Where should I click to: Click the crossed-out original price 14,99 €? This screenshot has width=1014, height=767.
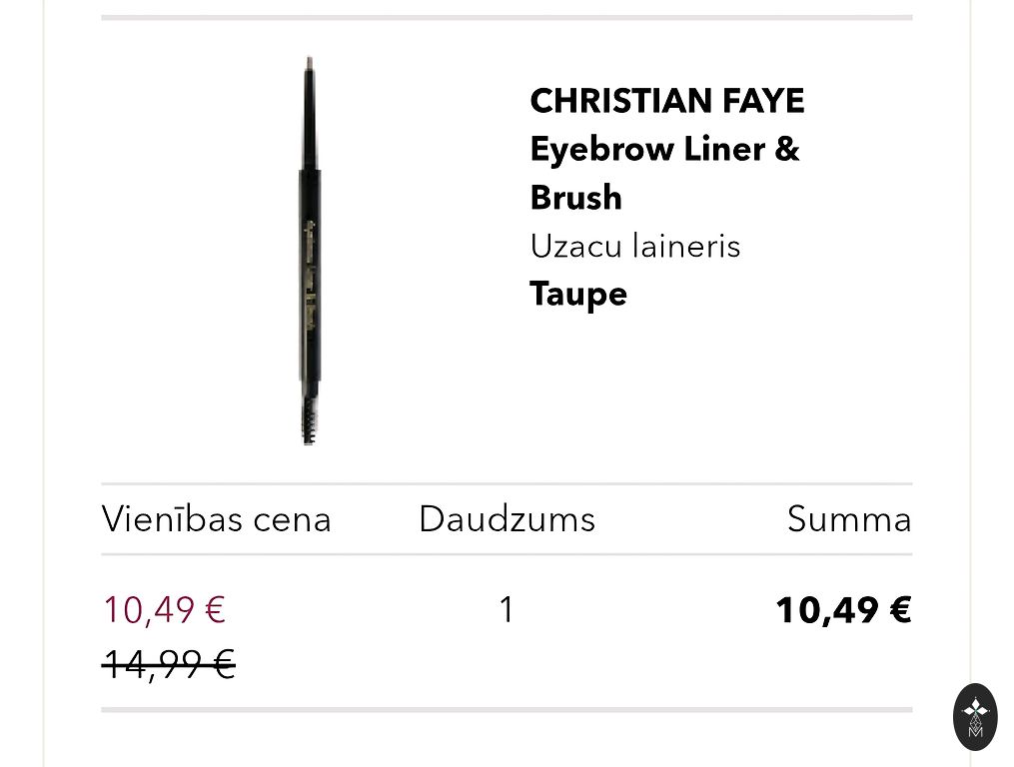(x=168, y=663)
